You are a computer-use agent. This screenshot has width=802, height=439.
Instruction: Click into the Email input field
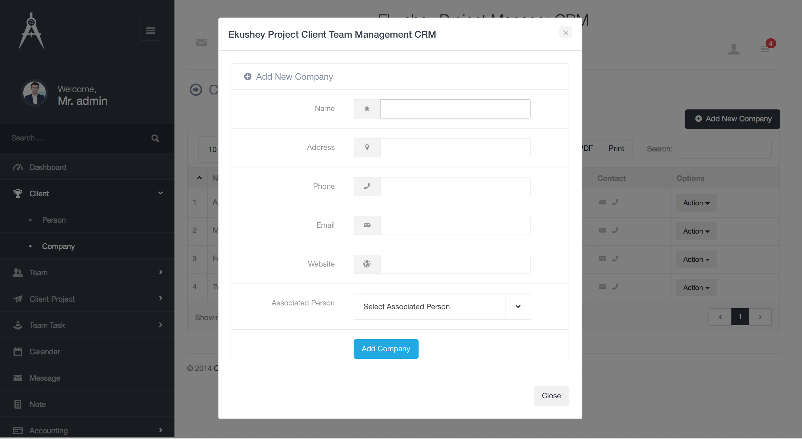pyautogui.click(x=455, y=225)
